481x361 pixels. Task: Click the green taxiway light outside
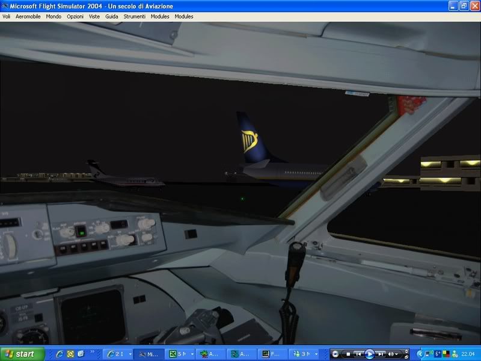pyautogui.click(x=242, y=199)
